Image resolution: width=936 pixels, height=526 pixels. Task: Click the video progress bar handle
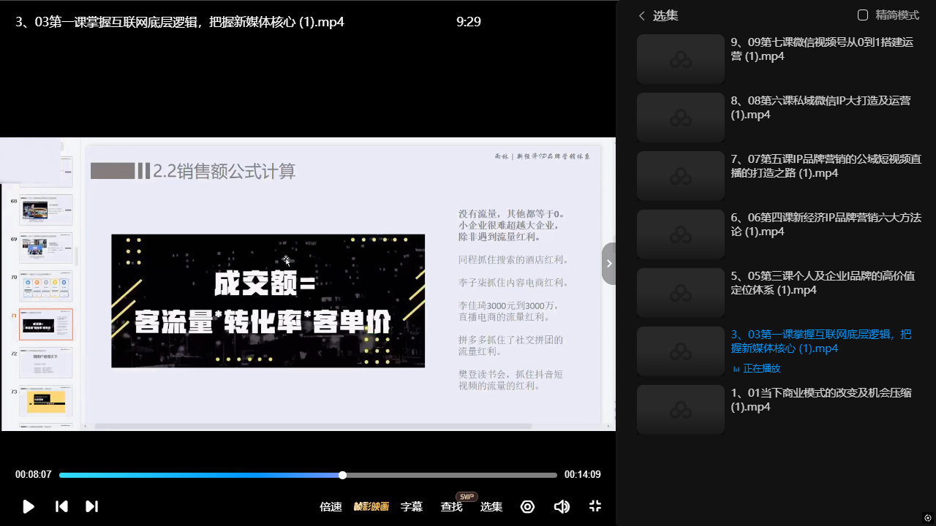tap(342, 475)
